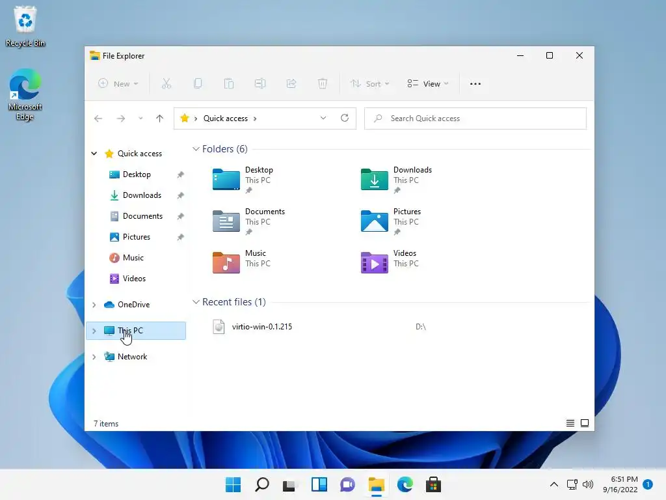Image resolution: width=666 pixels, height=500 pixels.
Task: Open the Windows Start menu
Action: 233,484
